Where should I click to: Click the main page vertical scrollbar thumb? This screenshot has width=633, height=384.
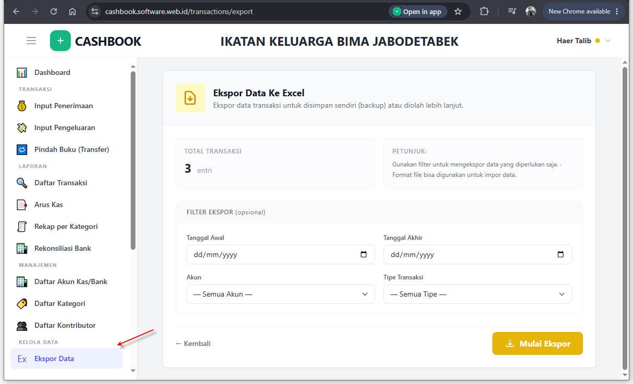(625, 217)
